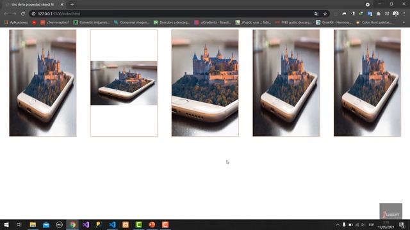Open the Chrome three-dot menu
The width and height of the screenshot is (410, 230).
404,14
